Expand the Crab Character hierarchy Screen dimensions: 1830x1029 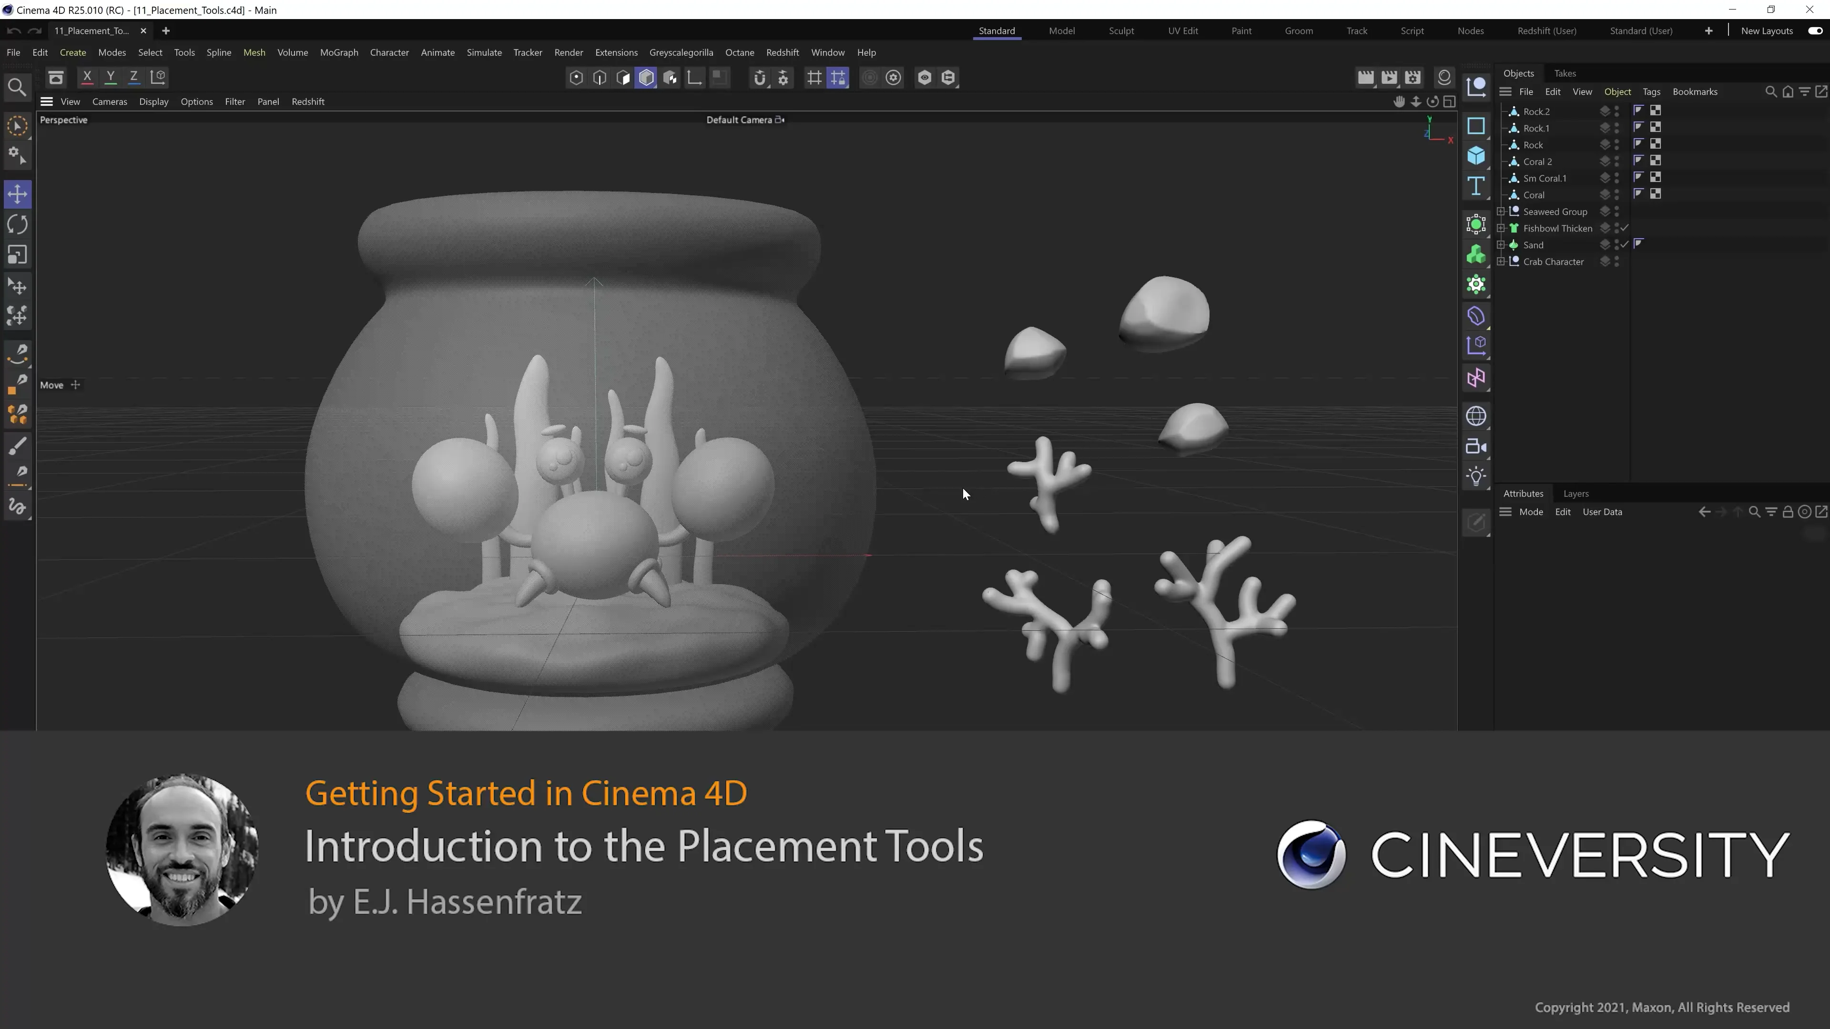[1501, 262]
